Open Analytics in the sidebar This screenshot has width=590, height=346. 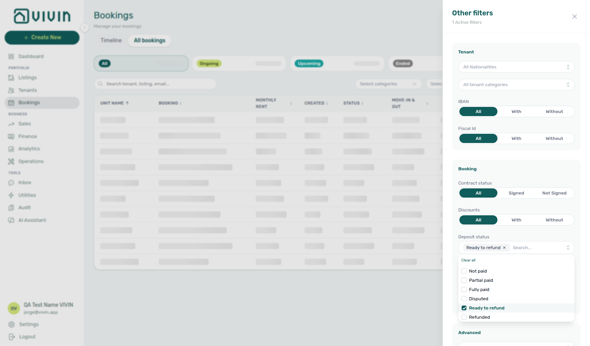tap(42, 149)
